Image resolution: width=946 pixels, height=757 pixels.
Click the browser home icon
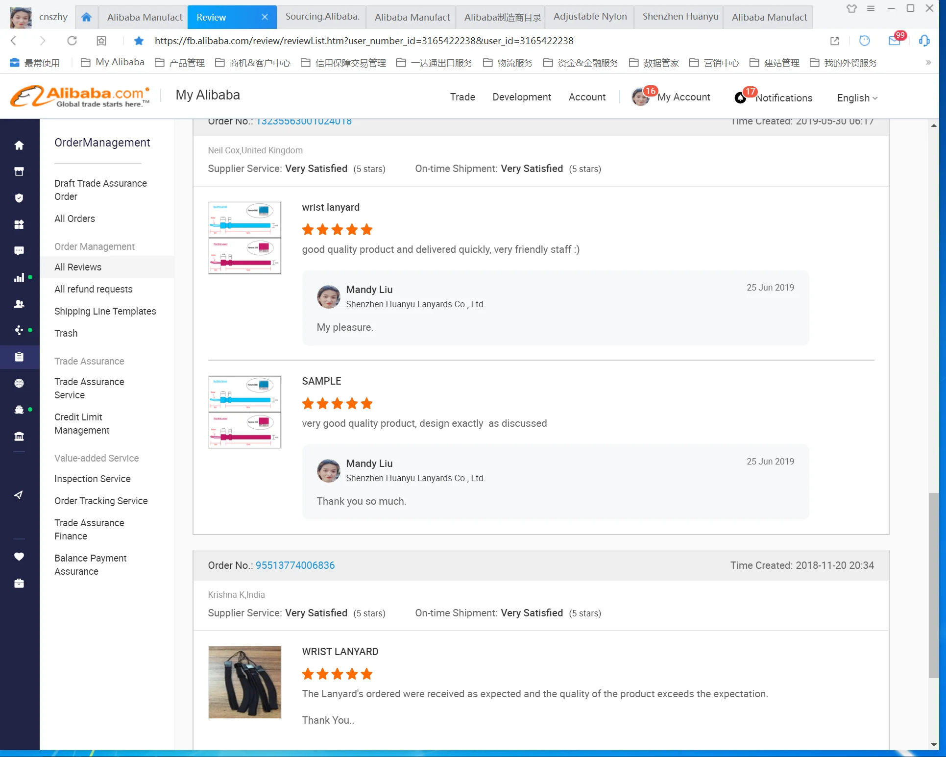tap(86, 17)
